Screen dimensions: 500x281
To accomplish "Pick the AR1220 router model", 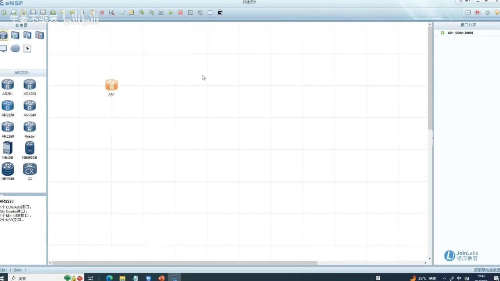I will 30,87.
